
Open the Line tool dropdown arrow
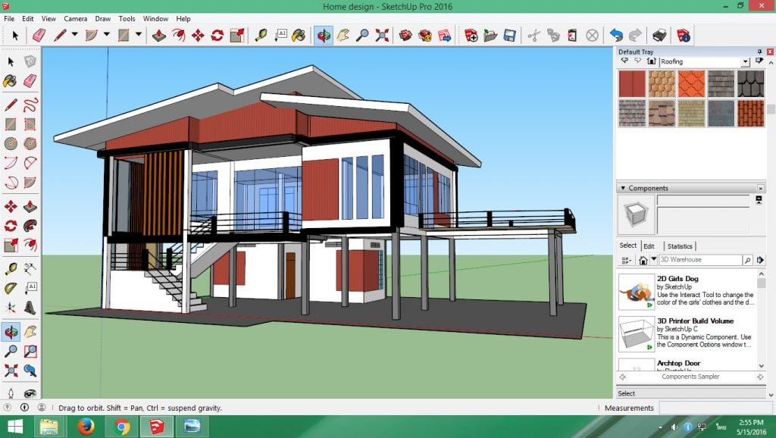click(x=75, y=35)
